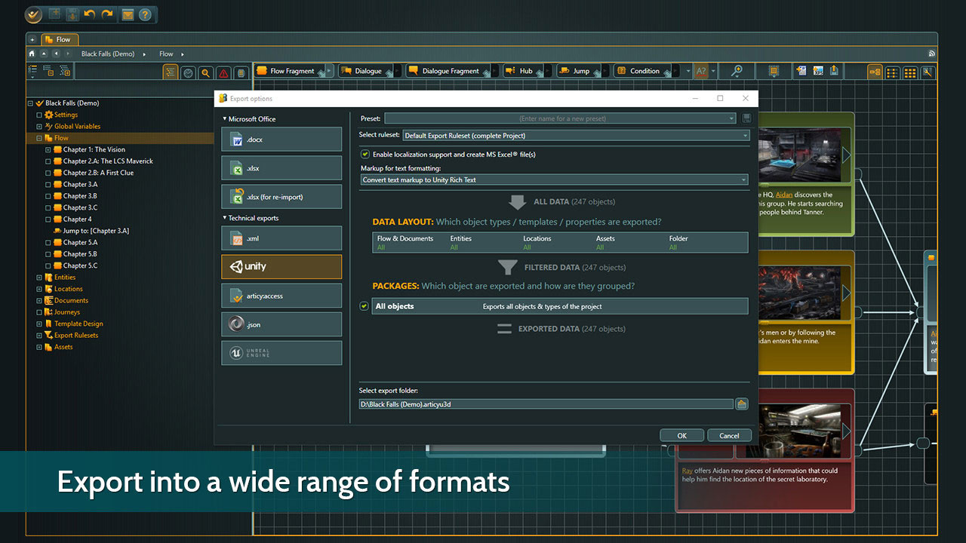This screenshot has height=543, width=966.
Task: Choose the Unreal Engine export option
Action: point(281,352)
